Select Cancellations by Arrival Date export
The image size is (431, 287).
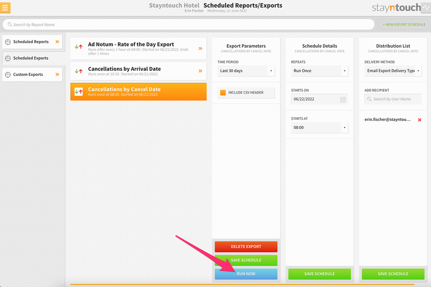click(138, 71)
